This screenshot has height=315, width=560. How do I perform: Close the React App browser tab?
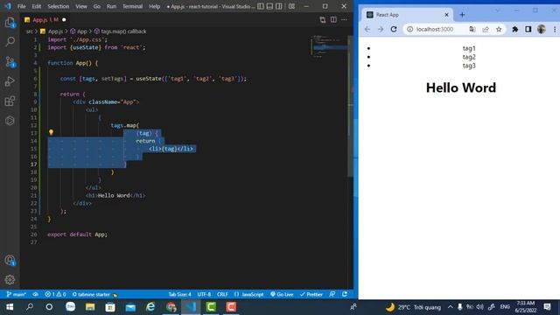[x=446, y=15]
